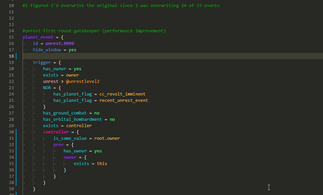
Task: Click line number 10 in the gutter
Action: (11, 6)
